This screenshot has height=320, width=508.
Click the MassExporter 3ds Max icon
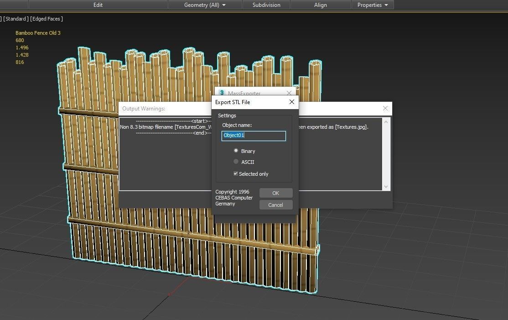[222, 93]
